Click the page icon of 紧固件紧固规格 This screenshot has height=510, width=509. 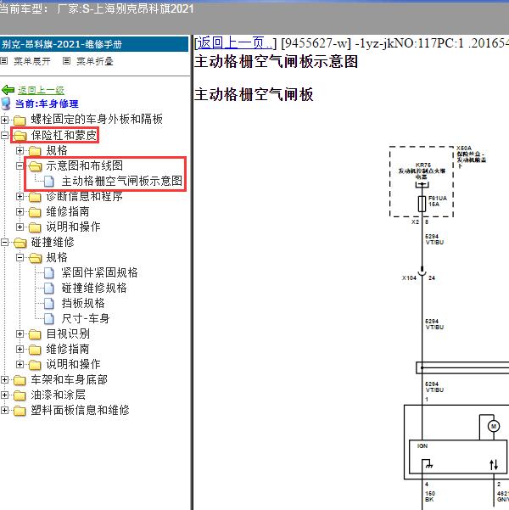tap(49, 273)
